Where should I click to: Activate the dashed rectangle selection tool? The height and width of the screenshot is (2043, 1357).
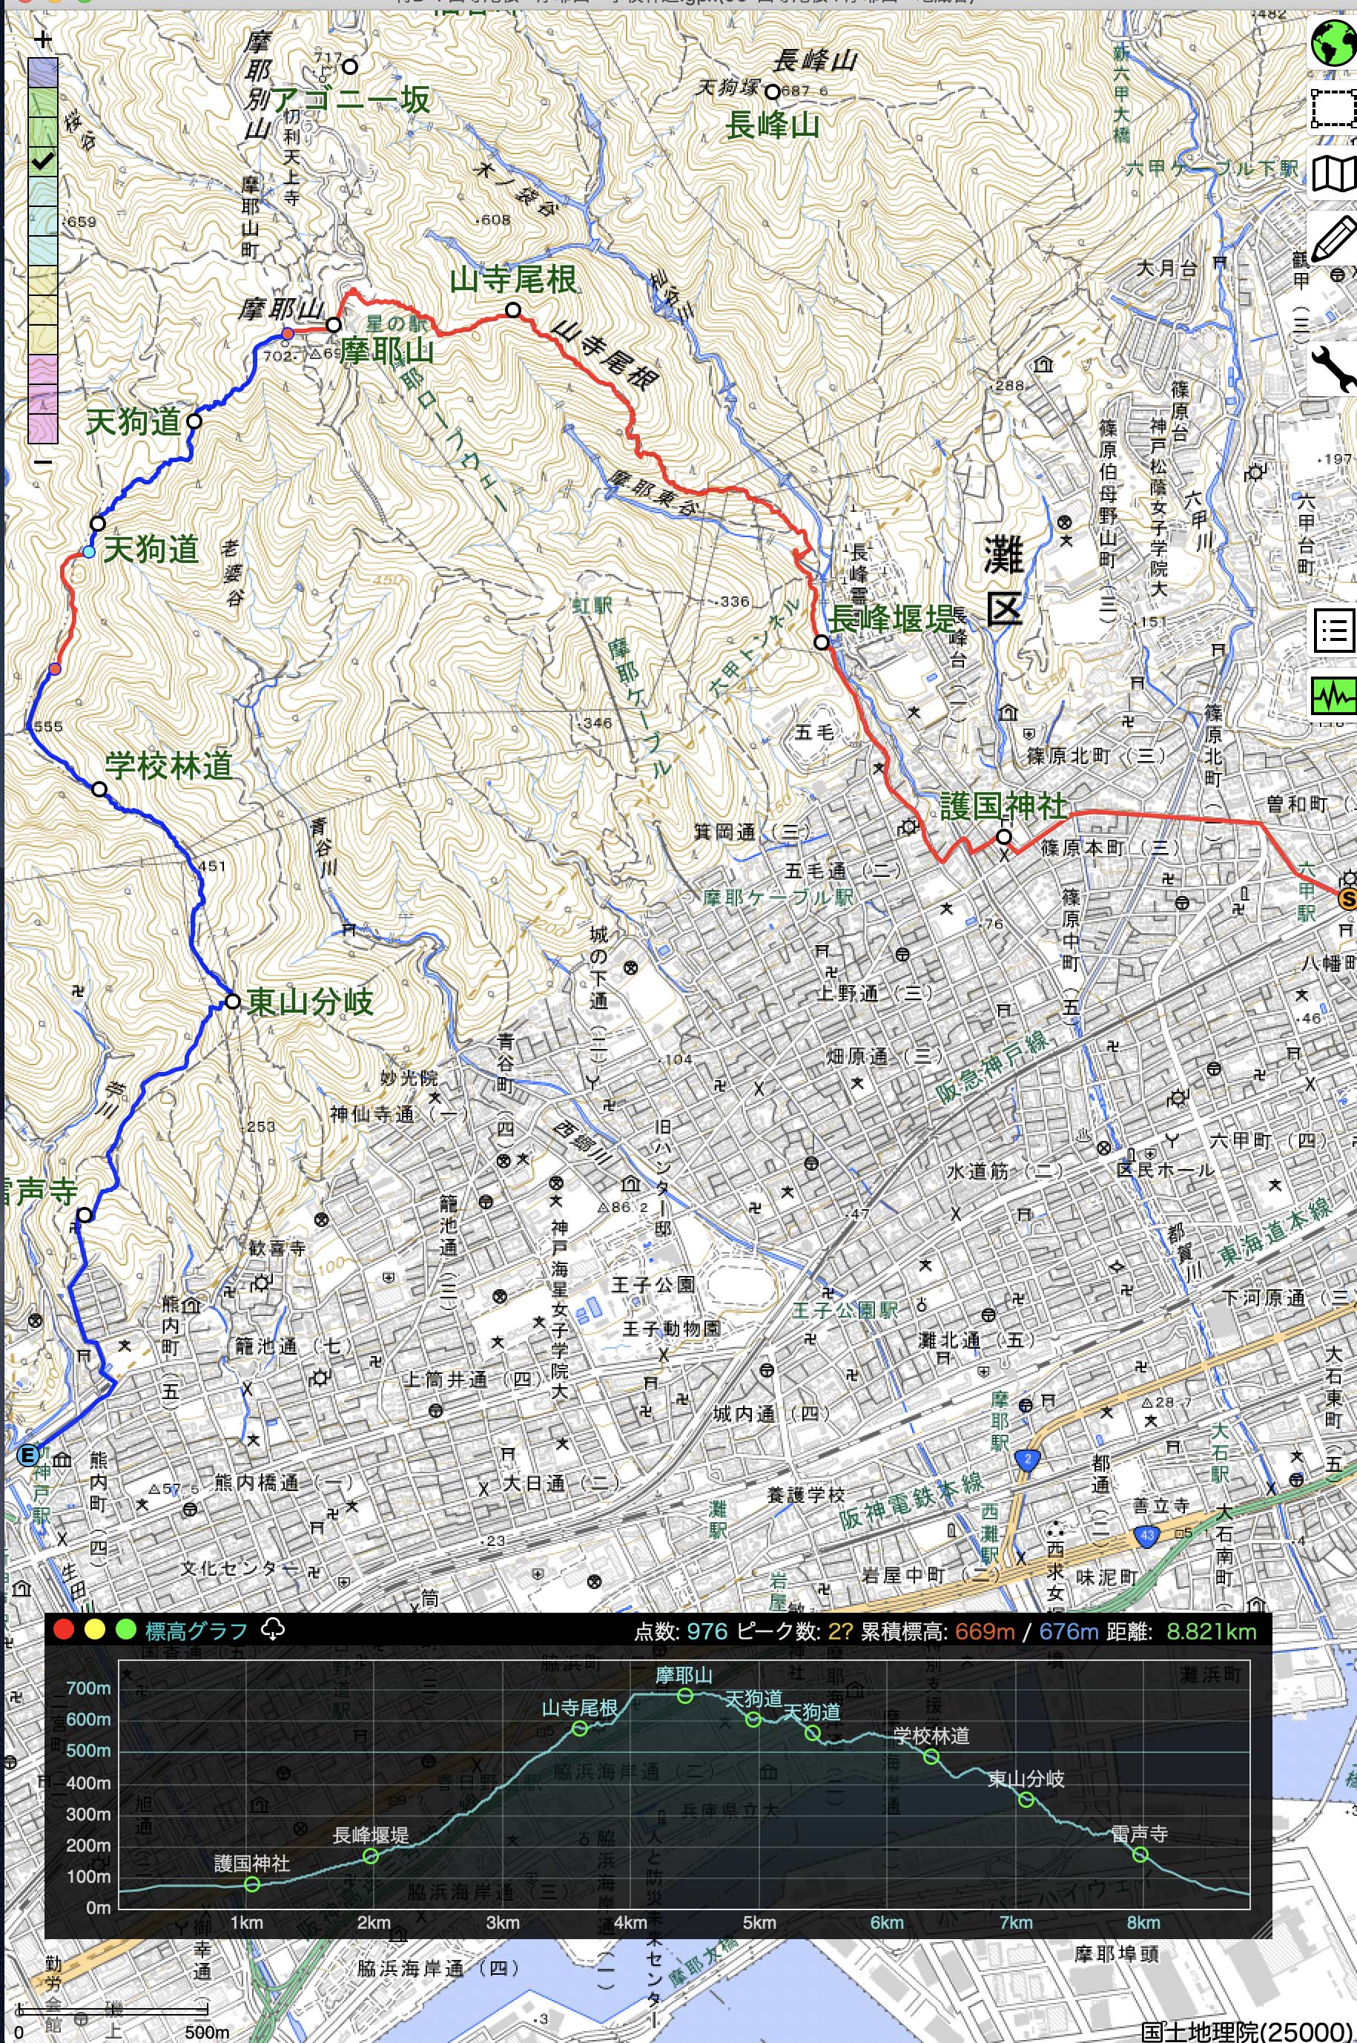1333,108
